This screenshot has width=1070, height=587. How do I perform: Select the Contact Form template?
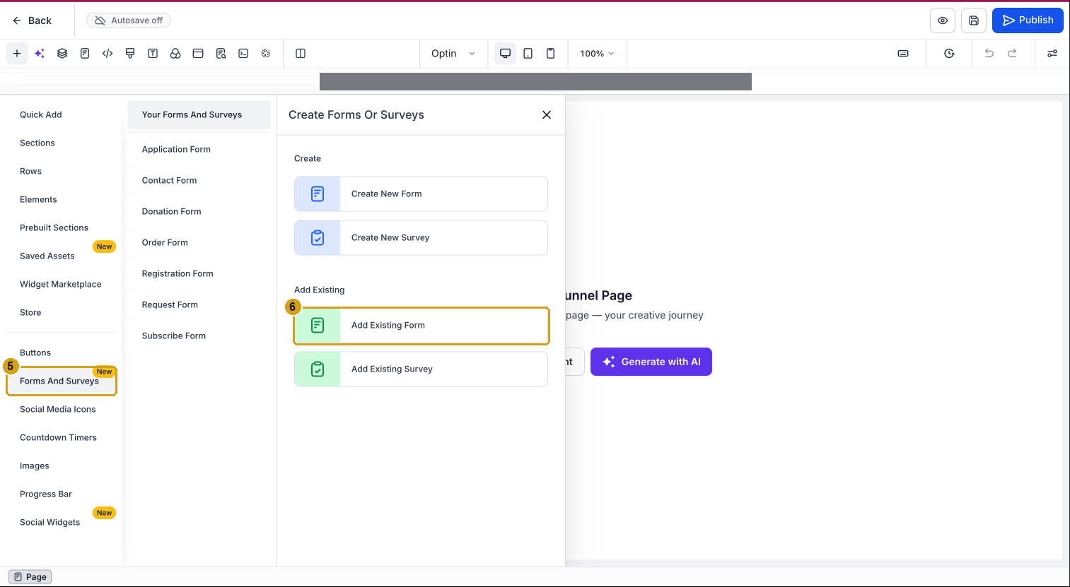pos(170,180)
